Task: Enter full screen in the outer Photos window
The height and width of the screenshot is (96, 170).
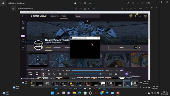Action: [127, 3]
